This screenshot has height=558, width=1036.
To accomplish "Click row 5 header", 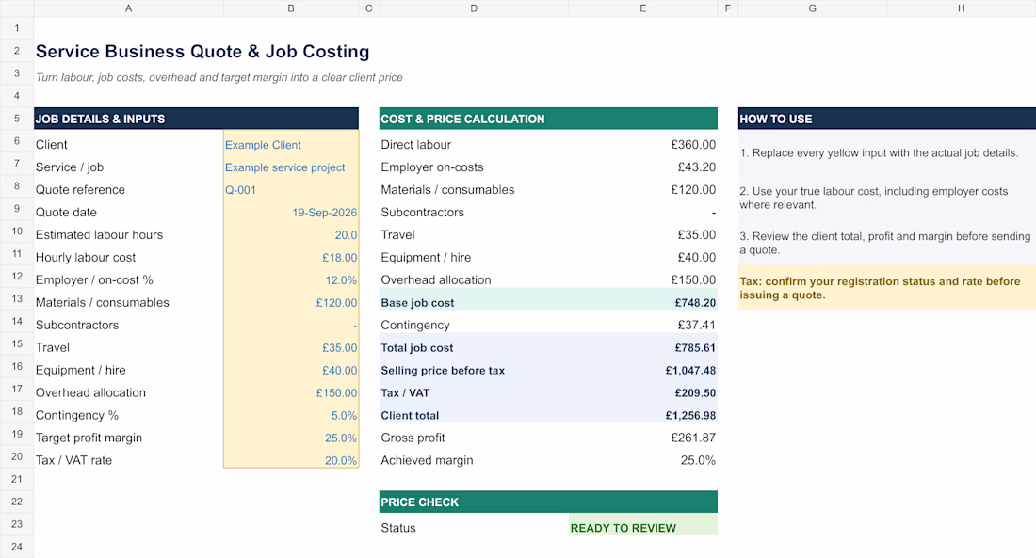I will tap(17, 119).
